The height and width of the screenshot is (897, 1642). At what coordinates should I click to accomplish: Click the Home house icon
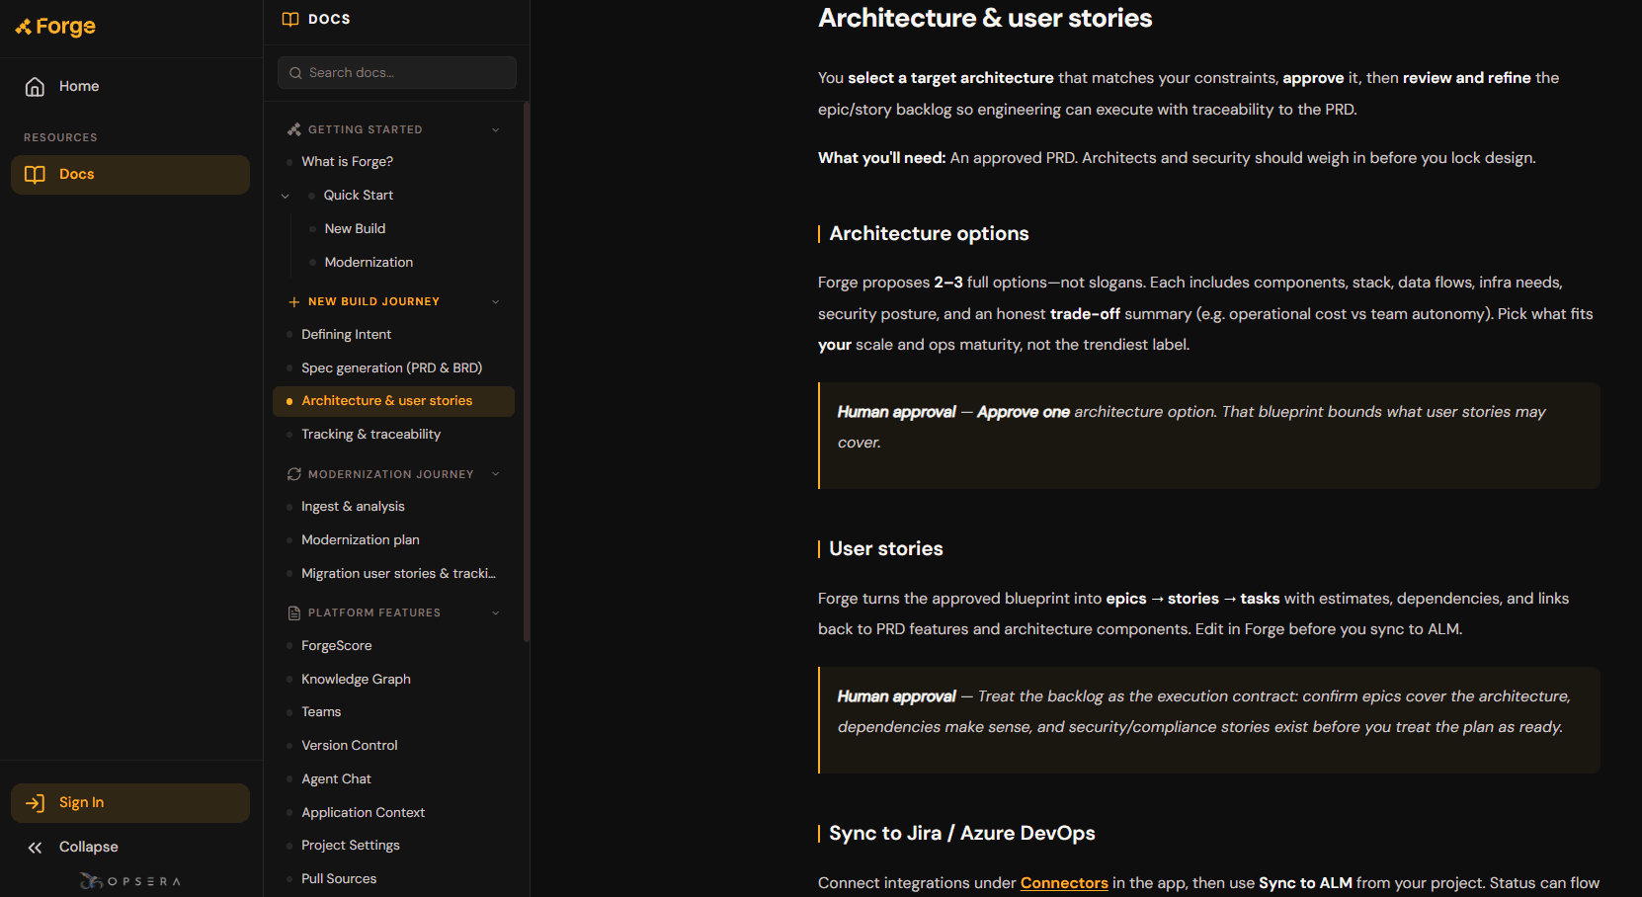click(x=35, y=87)
